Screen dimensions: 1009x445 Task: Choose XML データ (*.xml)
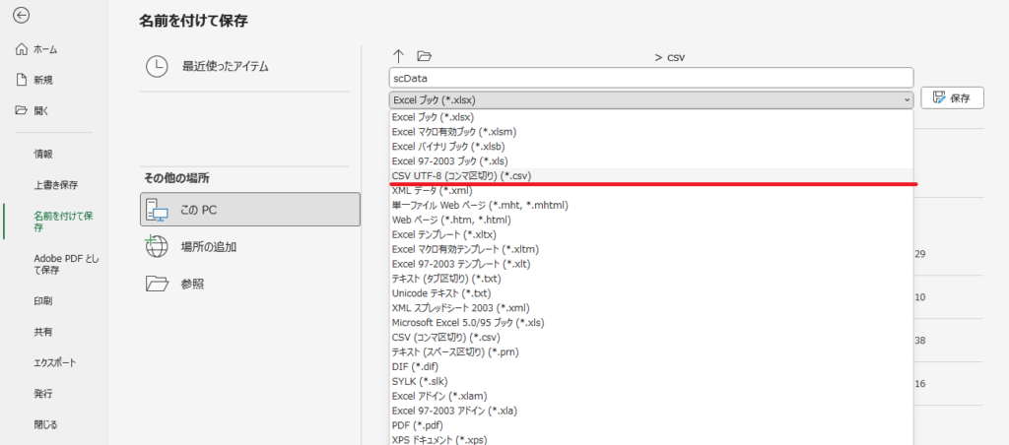651,190
